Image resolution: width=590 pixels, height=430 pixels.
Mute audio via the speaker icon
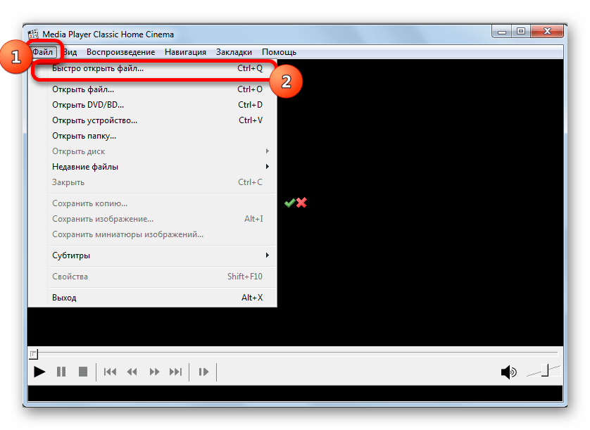click(x=509, y=372)
